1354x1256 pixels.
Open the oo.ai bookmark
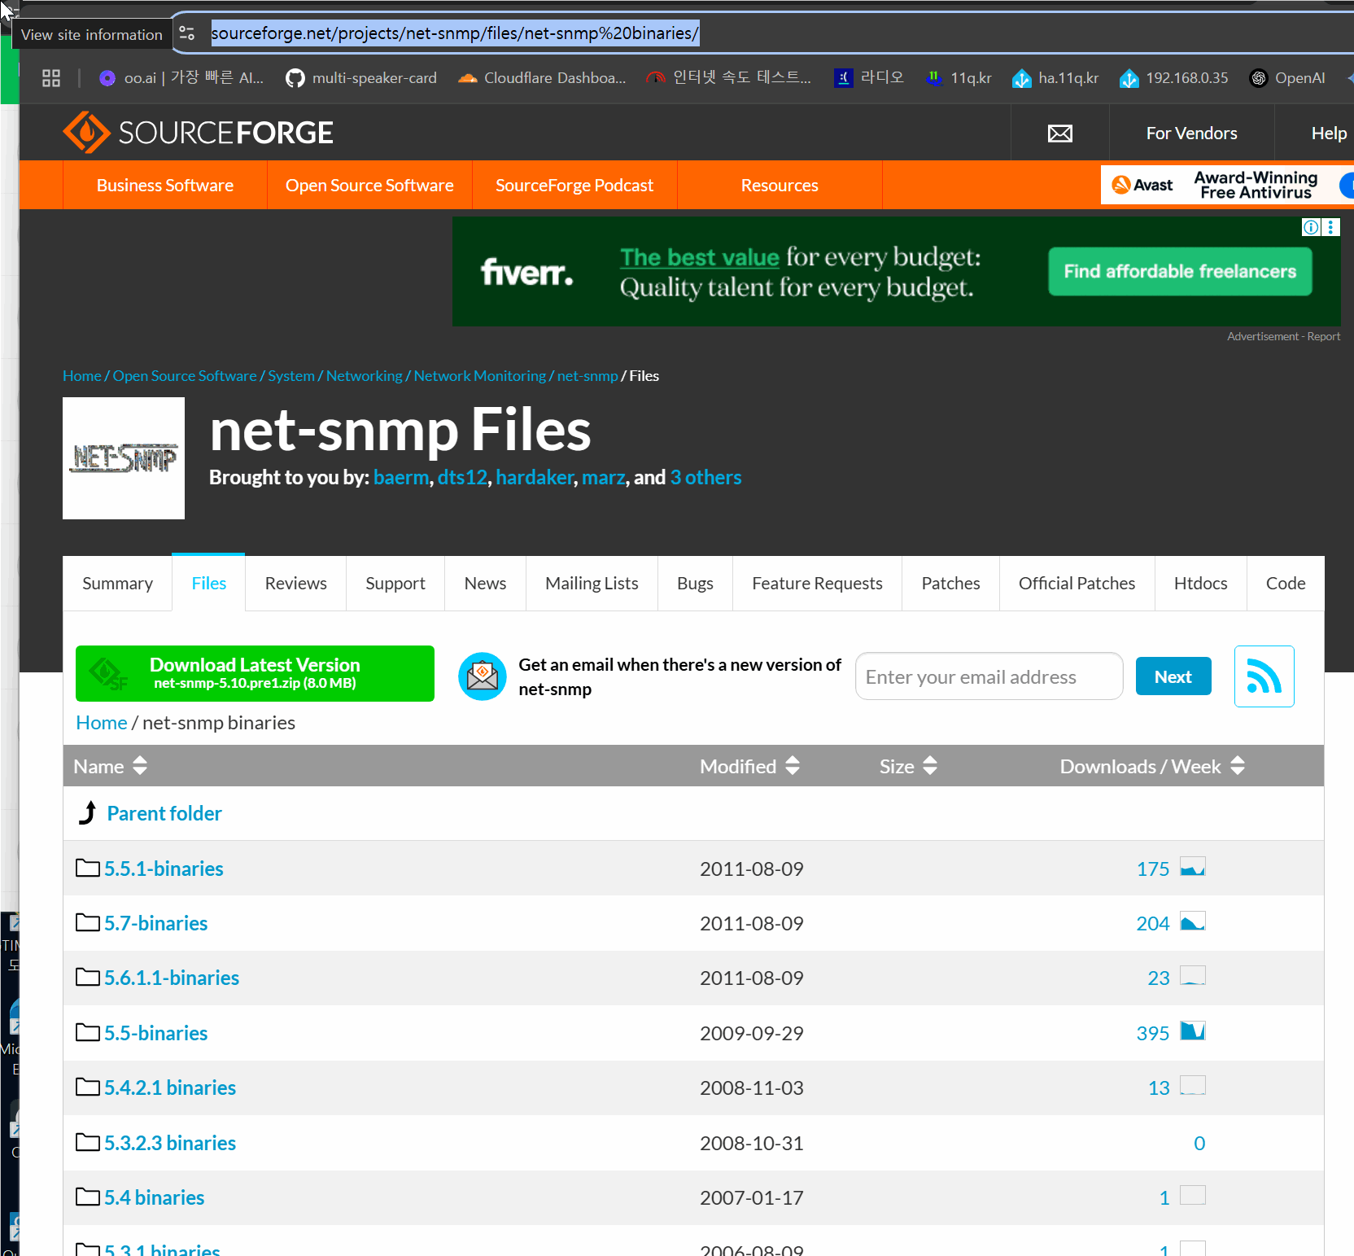point(181,78)
